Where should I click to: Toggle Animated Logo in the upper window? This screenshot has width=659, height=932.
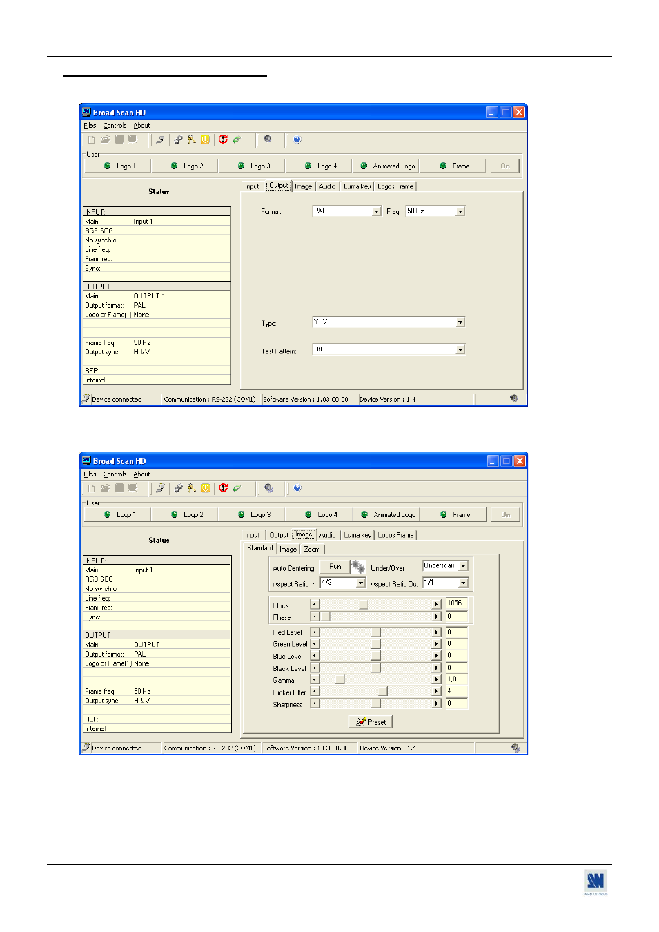(386, 166)
